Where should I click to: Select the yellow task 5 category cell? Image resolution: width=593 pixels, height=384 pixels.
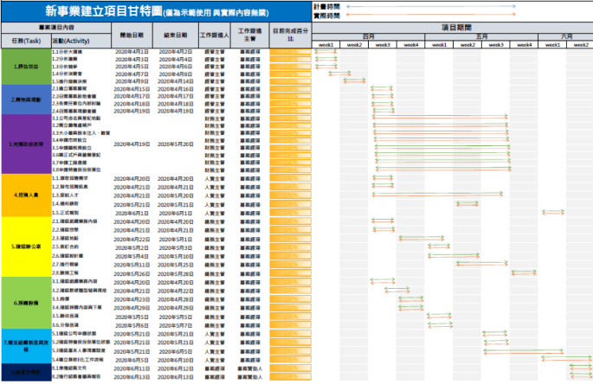25,246
